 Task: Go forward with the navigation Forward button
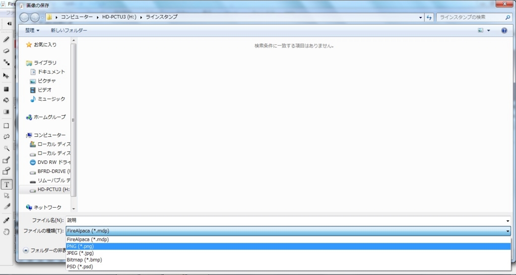tap(35, 17)
